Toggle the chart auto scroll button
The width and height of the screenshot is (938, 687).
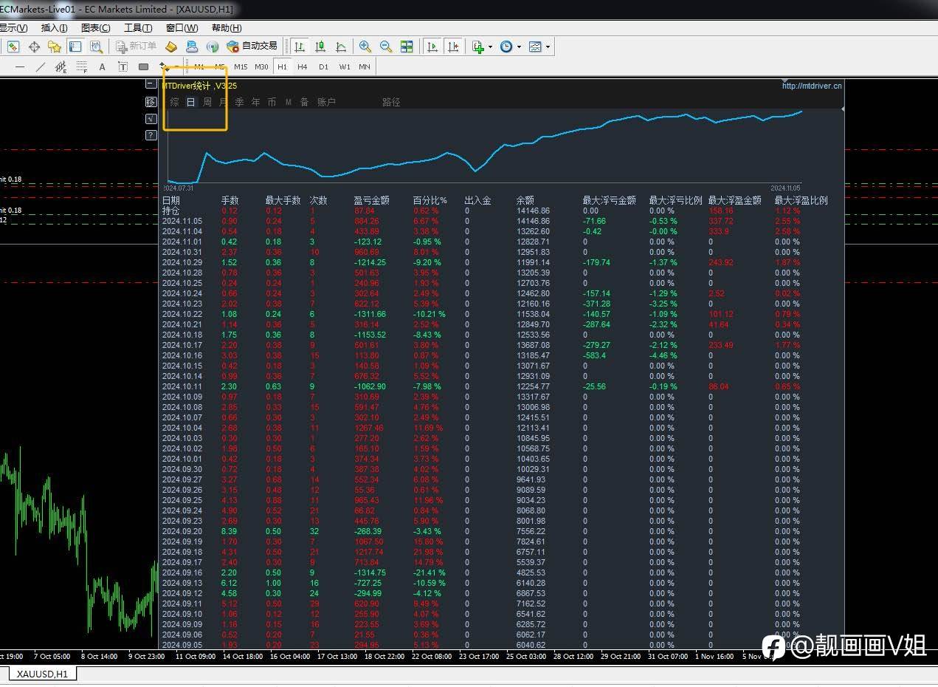click(432, 47)
